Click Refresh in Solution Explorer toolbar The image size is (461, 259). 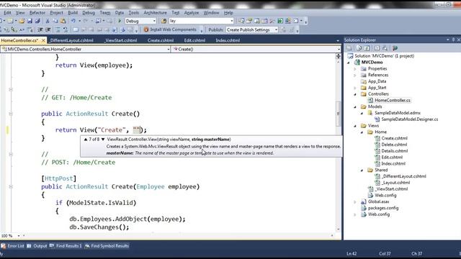pyautogui.click(x=367, y=48)
